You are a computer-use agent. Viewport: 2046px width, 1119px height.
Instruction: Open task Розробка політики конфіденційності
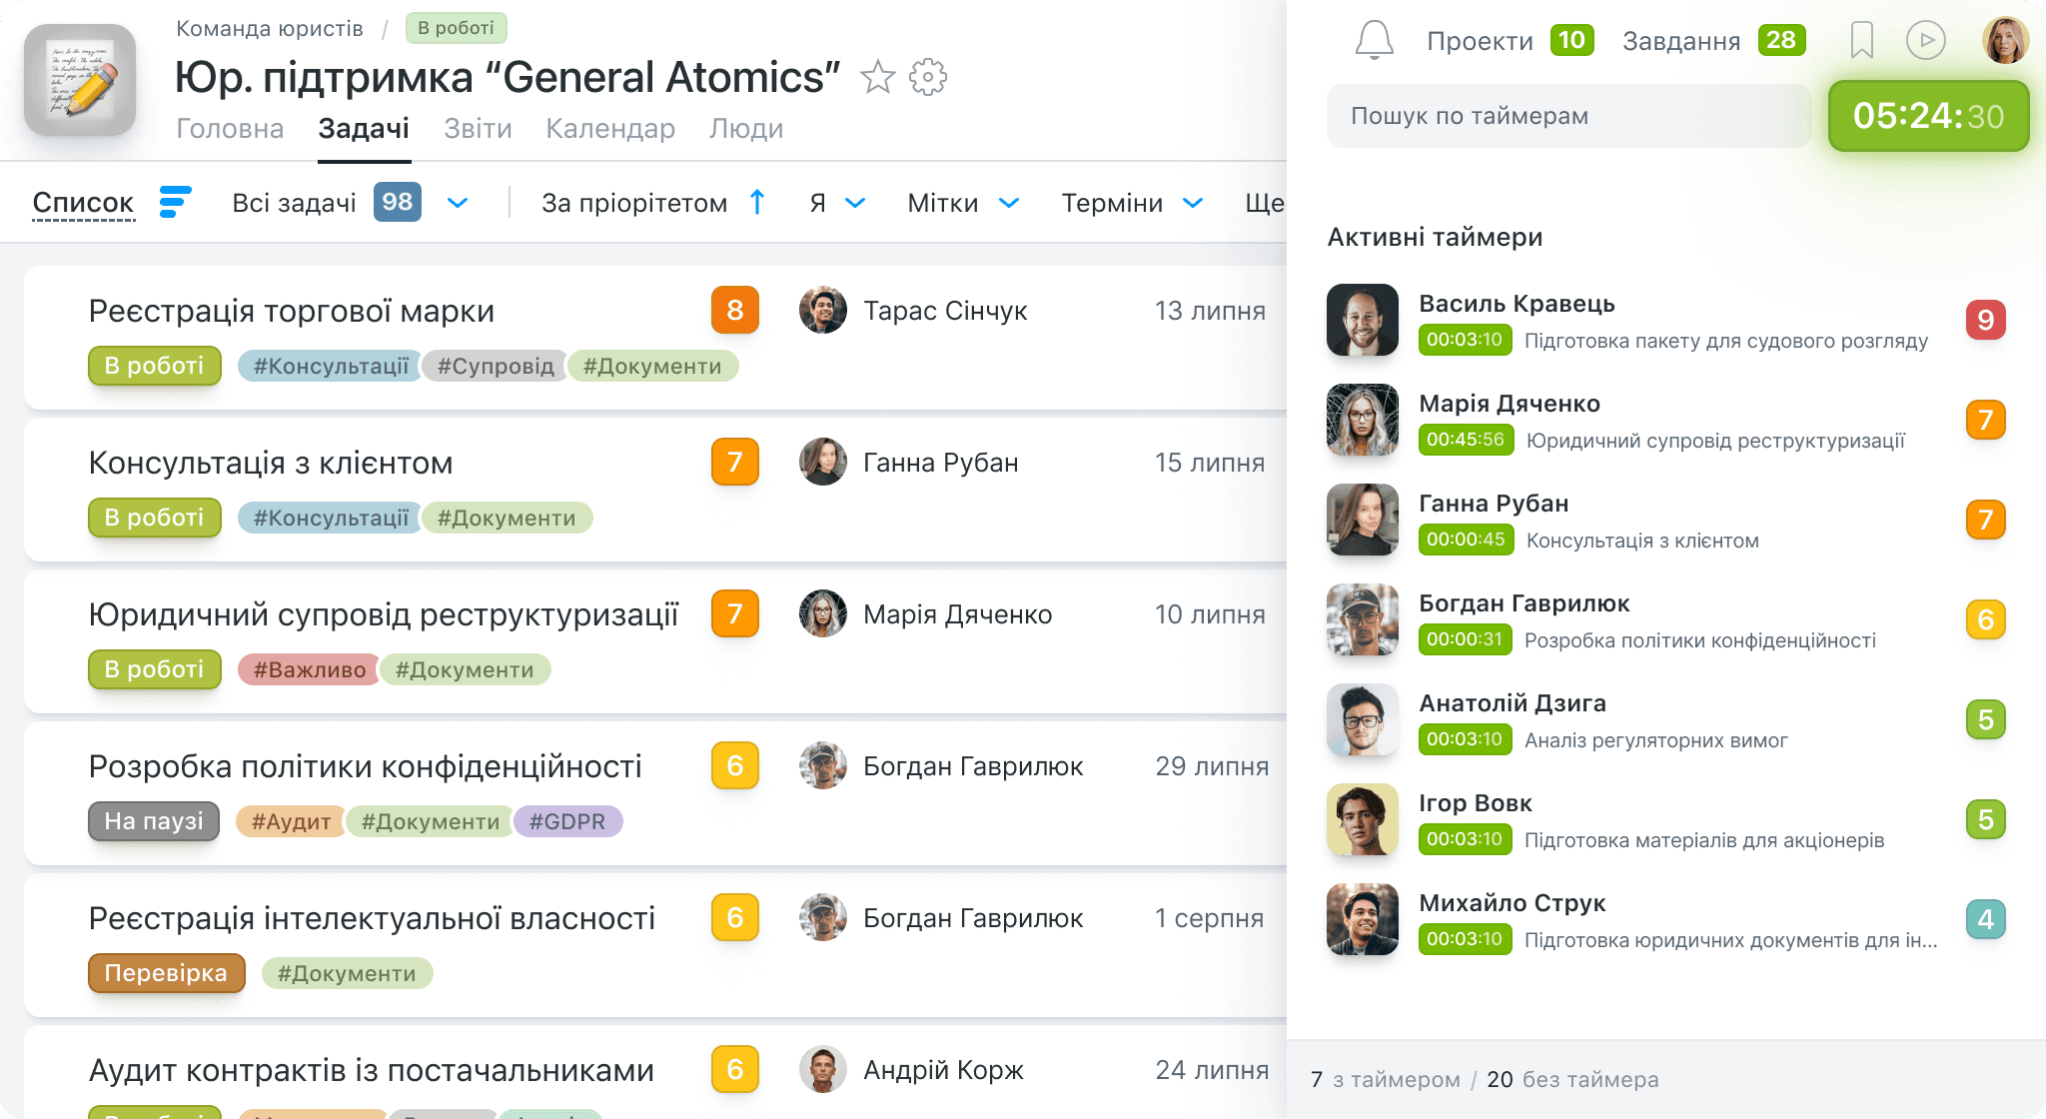[365, 766]
